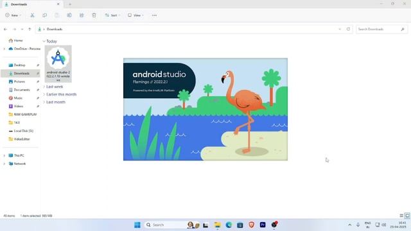Open Home in the sidebar

pos(15,40)
